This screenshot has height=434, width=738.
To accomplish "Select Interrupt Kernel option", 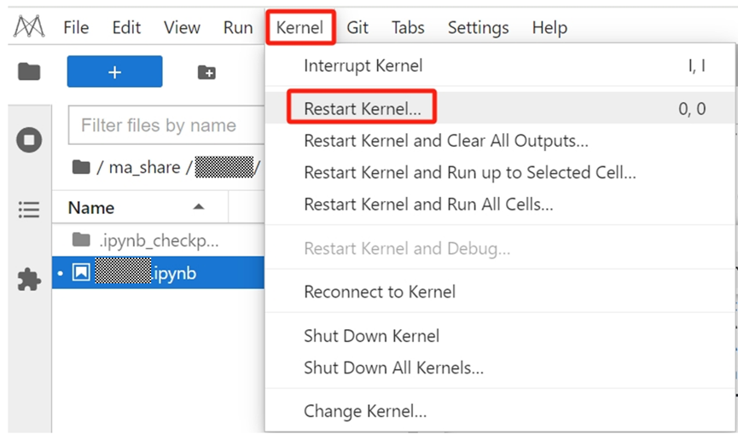I will 363,66.
